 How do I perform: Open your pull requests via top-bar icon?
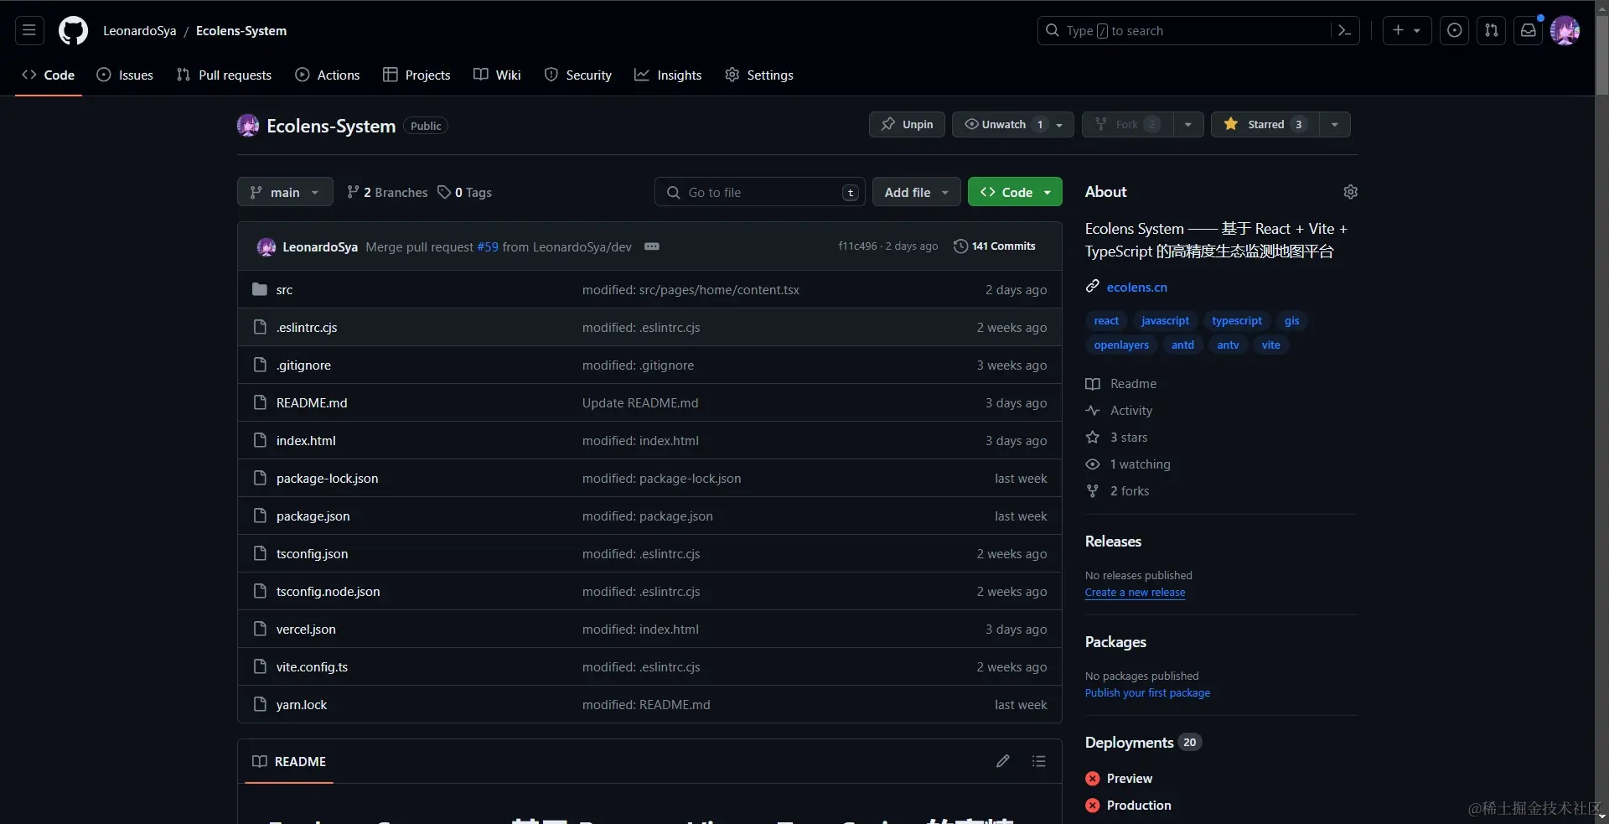pos(1492,30)
